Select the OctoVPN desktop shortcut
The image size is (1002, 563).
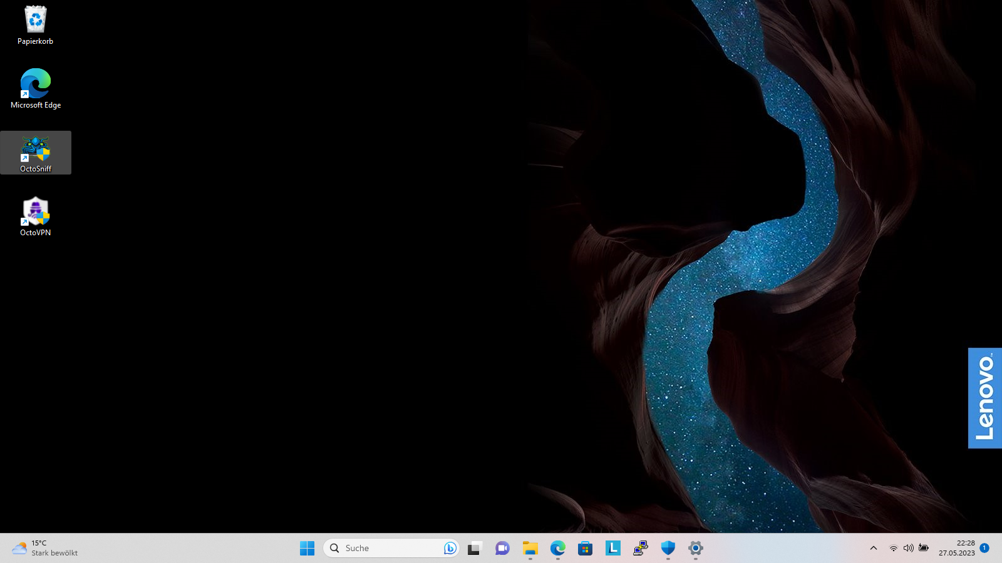(x=36, y=216)
